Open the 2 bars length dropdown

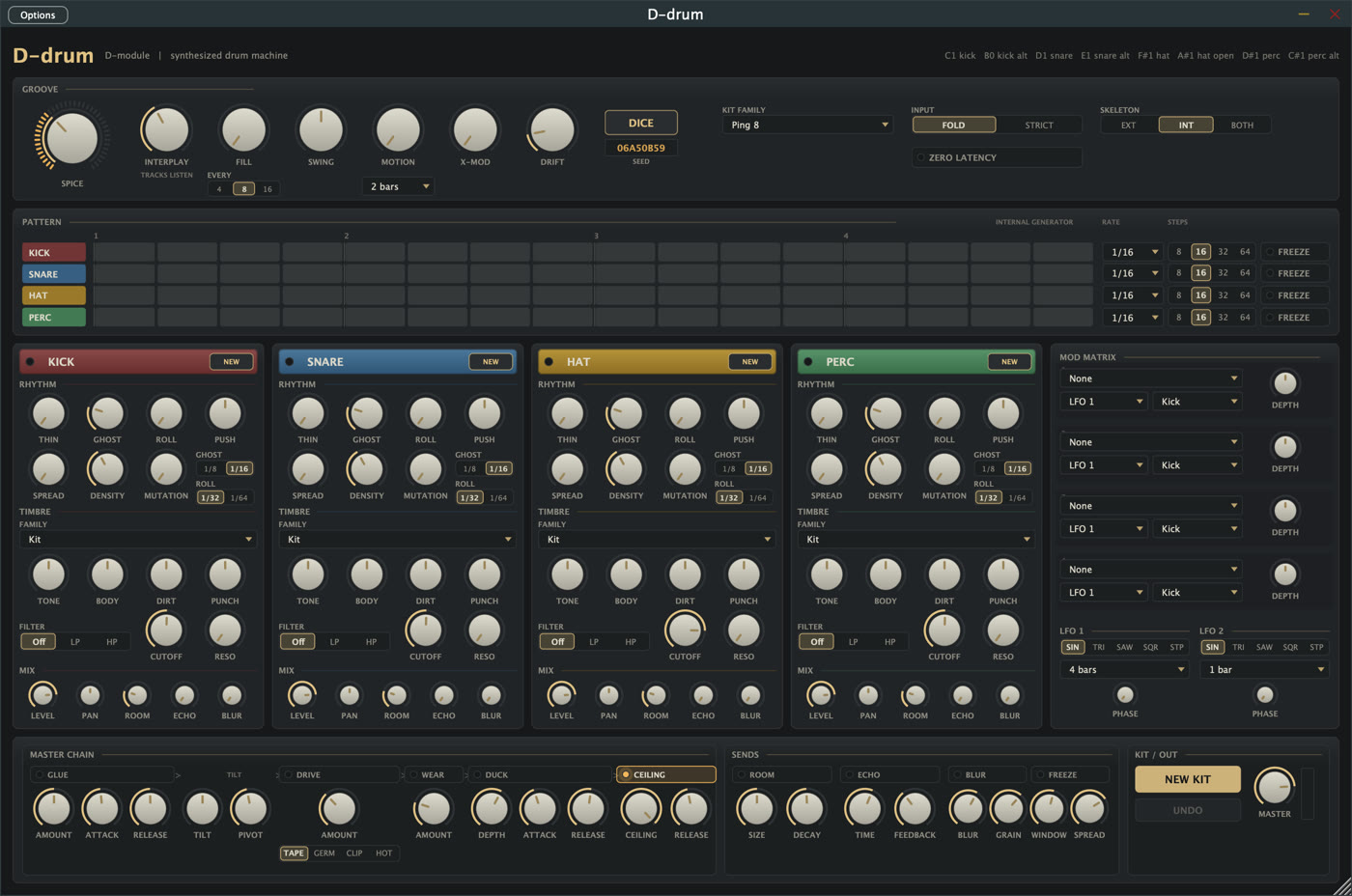point(399,186)
